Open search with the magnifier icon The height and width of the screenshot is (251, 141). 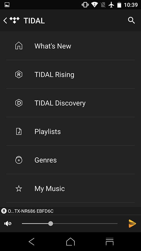[131, 20]
